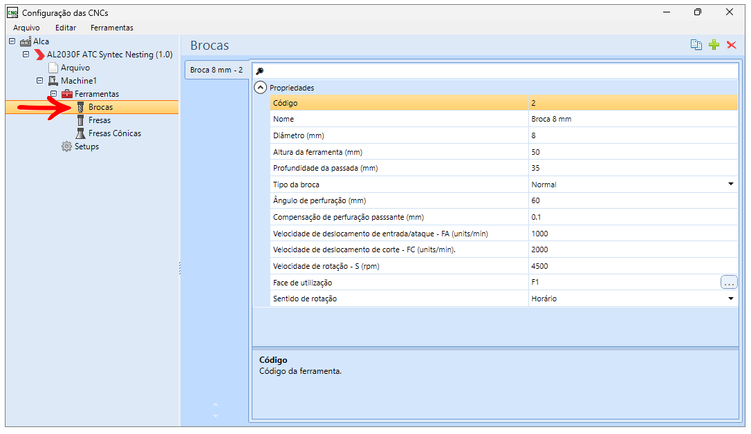This screenshot has width=751, height=434.
Task: Click the search key icon in filter field
Action: click(259, 71)
